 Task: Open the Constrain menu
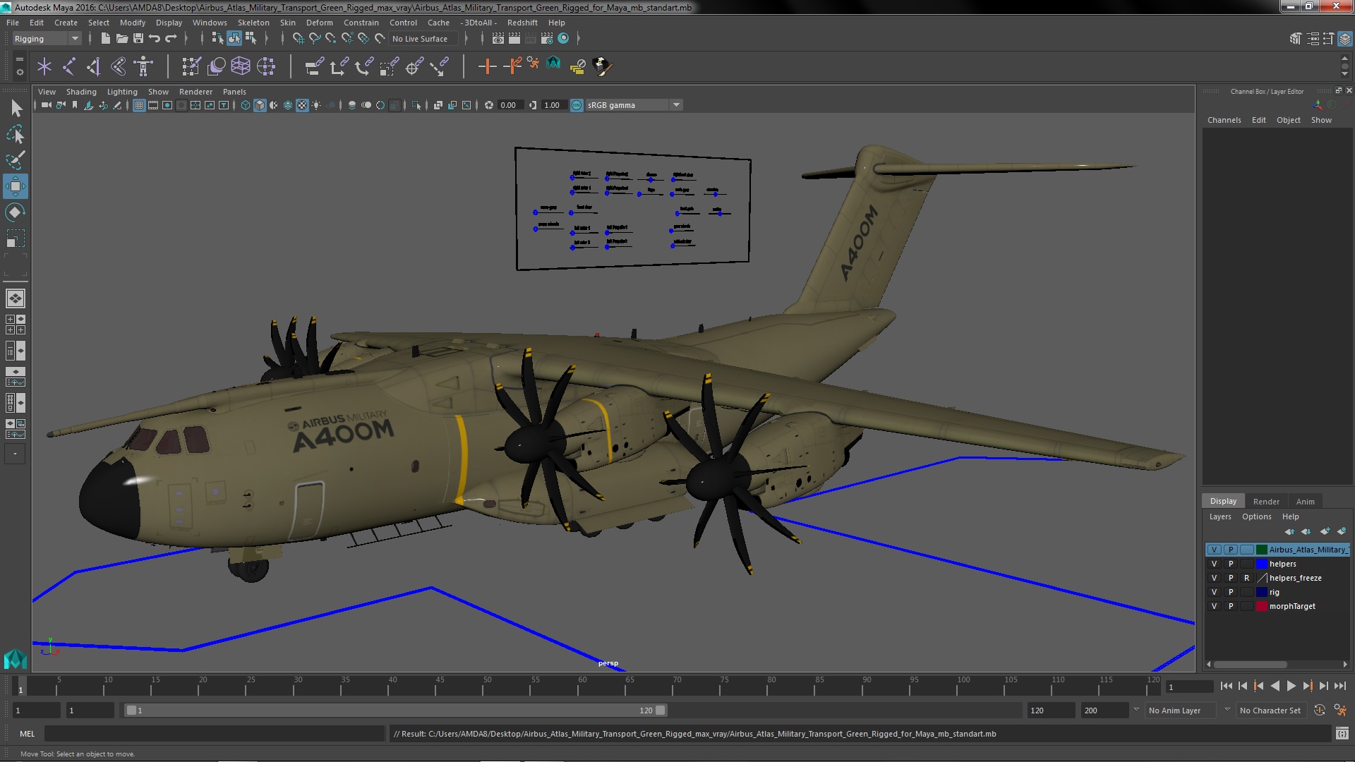pos(361,23)
